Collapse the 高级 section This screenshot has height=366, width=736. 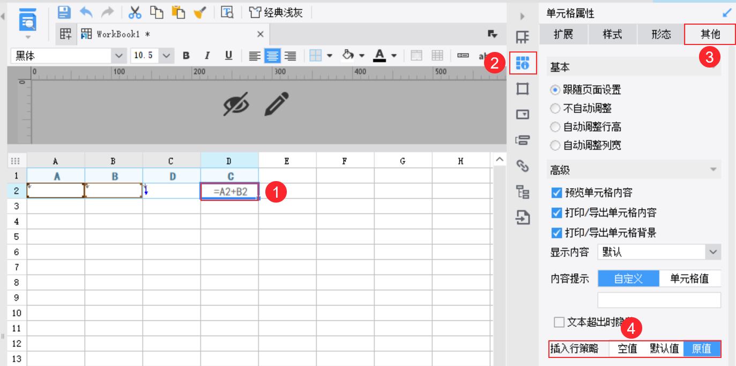coord(713,170)
